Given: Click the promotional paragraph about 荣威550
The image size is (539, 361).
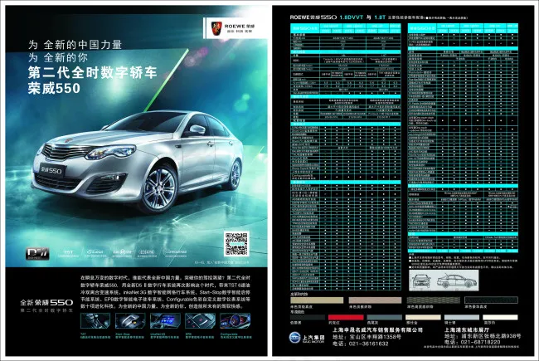Looking at the screenshot, I should point(165,292).
